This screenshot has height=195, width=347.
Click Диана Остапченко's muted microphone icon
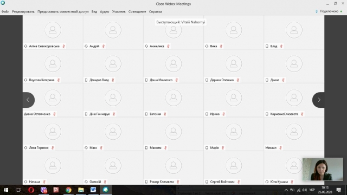tap(54, 114)
